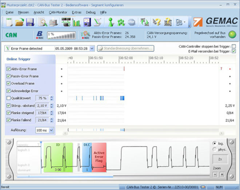Click the open folder icon in toolbar
This screenshot has height=190, width=240.
pyautogui.click(x=20, y=22)
